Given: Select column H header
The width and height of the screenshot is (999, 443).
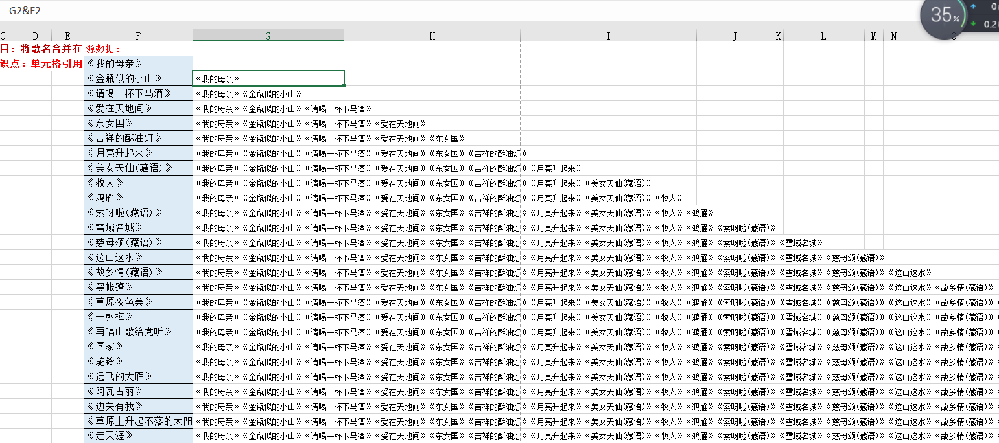Looking at the screenshot, I should point(432,36).
